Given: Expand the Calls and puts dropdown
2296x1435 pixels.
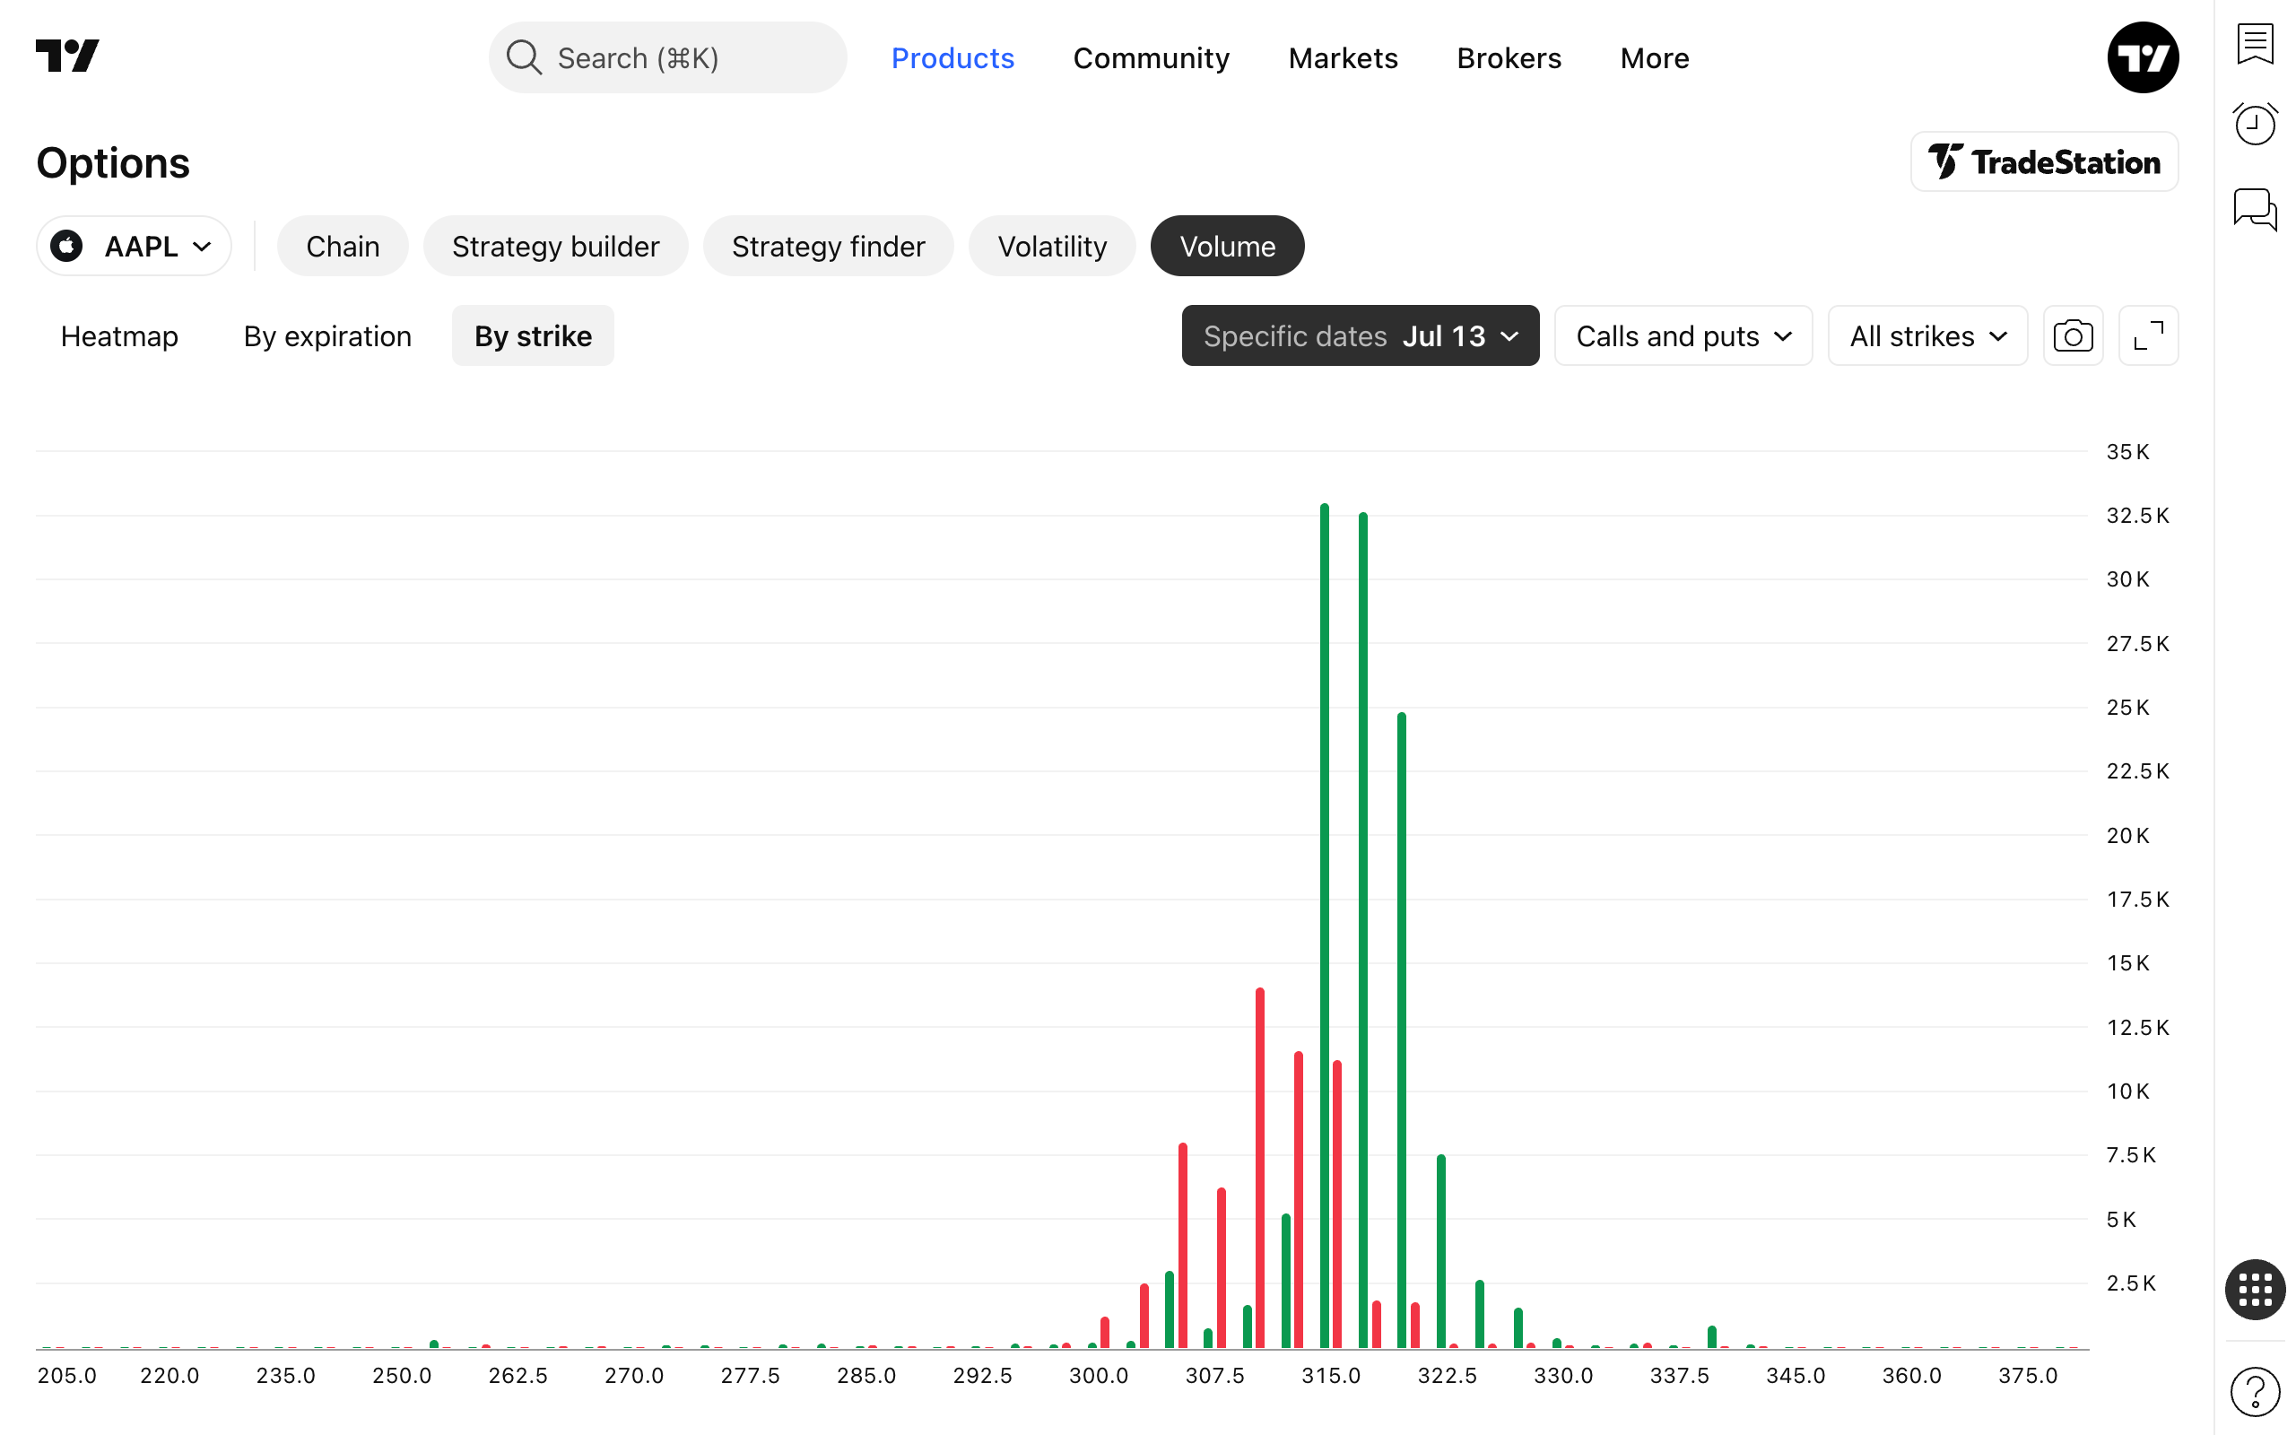Looking at the screenshot, I should click(x=1683, y=336).
